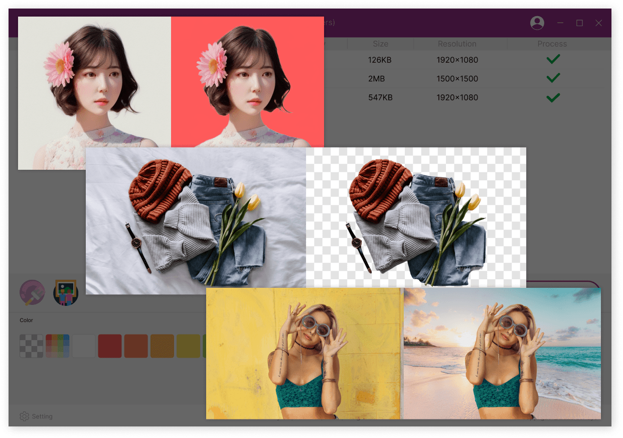The width and height of the screenshot is (623, 438).
Task: Pick the orange color swatch
Action: [162, 346]
